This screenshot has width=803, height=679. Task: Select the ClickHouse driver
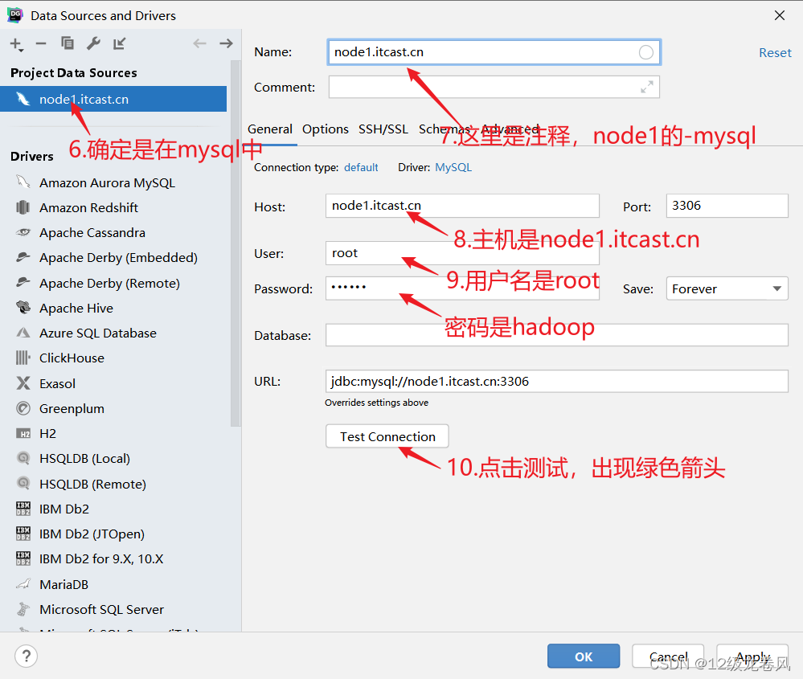71,358
